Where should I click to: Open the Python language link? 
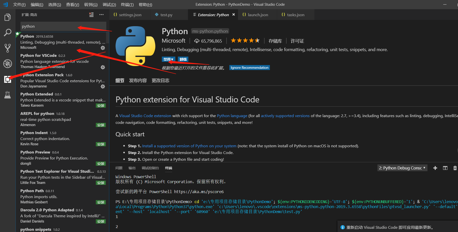(x=232, y=116)
